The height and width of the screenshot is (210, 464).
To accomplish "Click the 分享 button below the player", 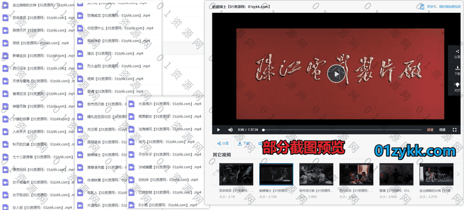I will click(223, 144).
